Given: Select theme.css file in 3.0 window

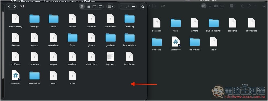Looking at the screenshot, I should [x=176, y=44].
